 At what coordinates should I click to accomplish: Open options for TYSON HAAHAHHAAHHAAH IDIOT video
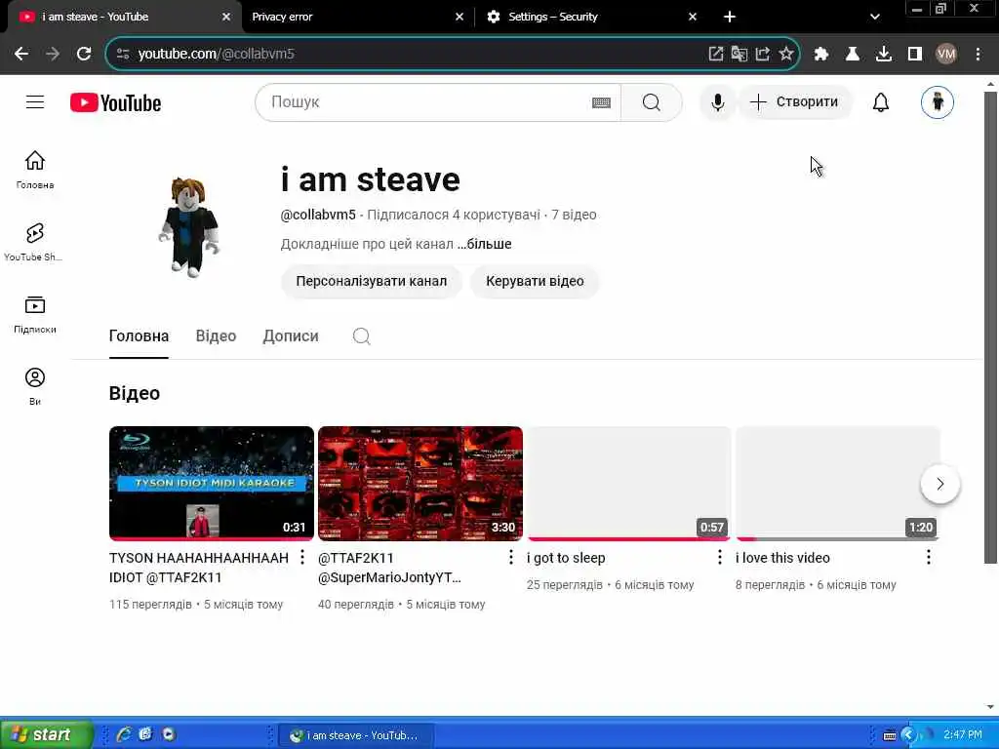(302, 557)
